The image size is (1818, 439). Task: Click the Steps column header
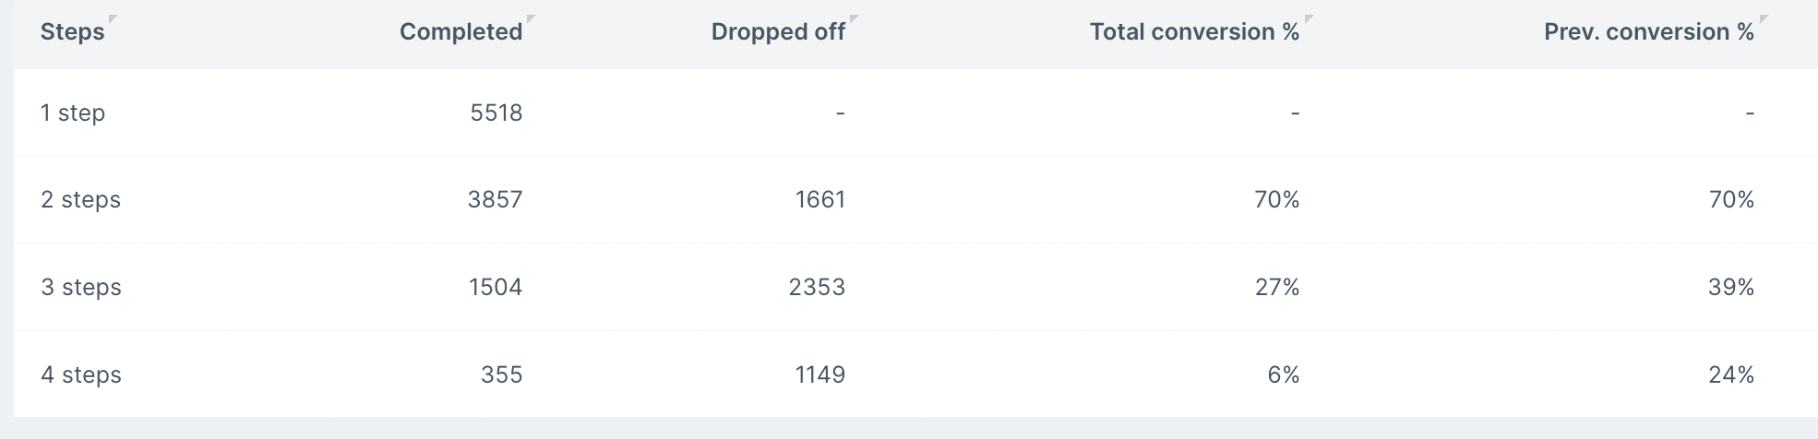coord(72,31)
